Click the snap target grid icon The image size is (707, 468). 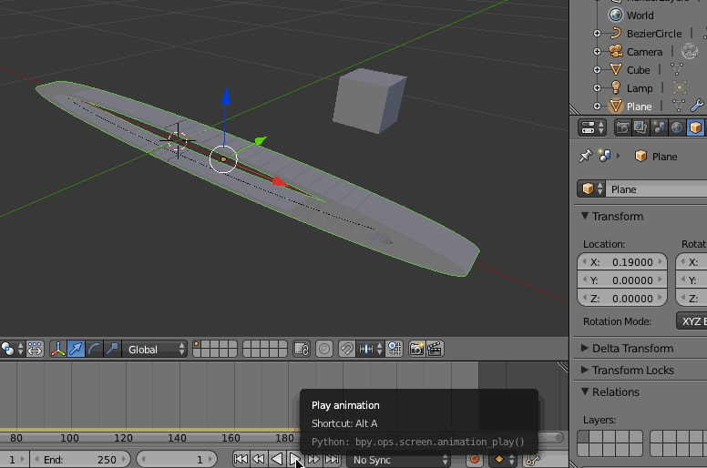click(x=394, y=349)
